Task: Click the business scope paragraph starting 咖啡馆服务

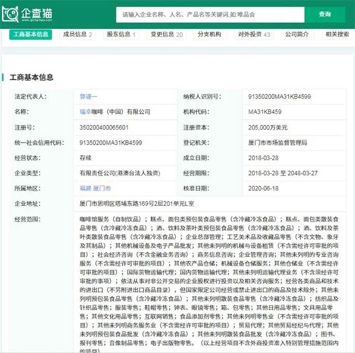Action: coord(209,285)
